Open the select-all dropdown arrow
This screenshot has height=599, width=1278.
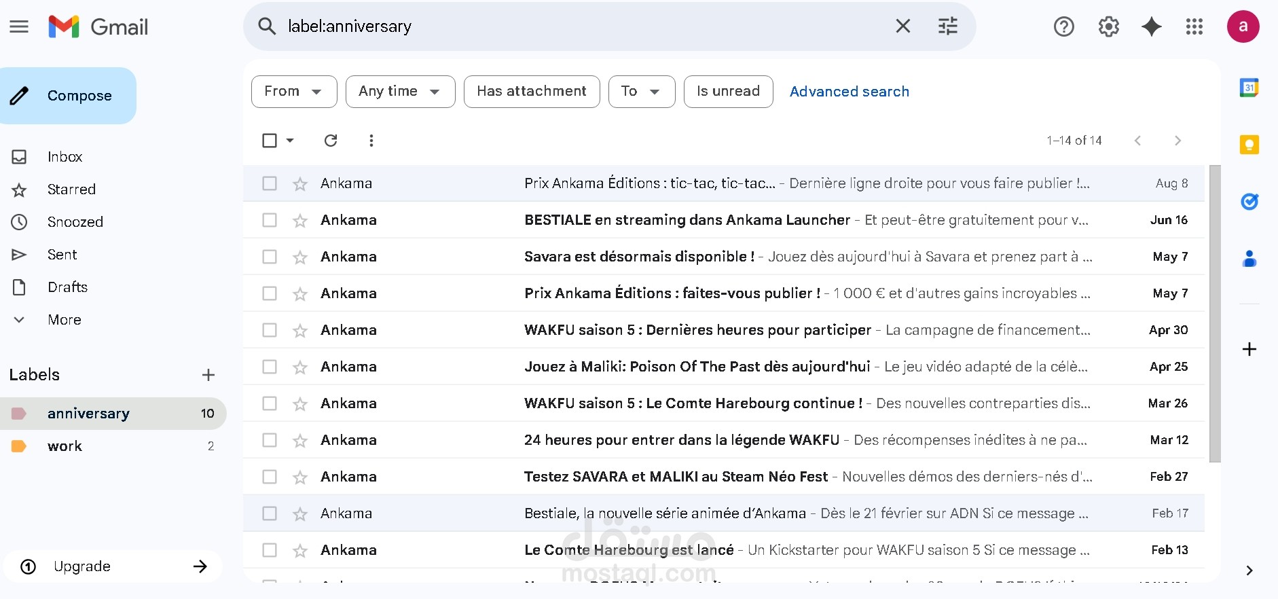pos(290,141)
